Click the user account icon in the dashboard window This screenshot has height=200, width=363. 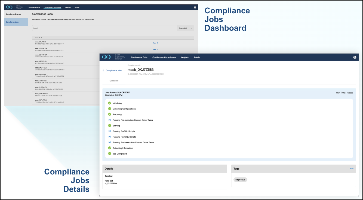tap(195, 7)
